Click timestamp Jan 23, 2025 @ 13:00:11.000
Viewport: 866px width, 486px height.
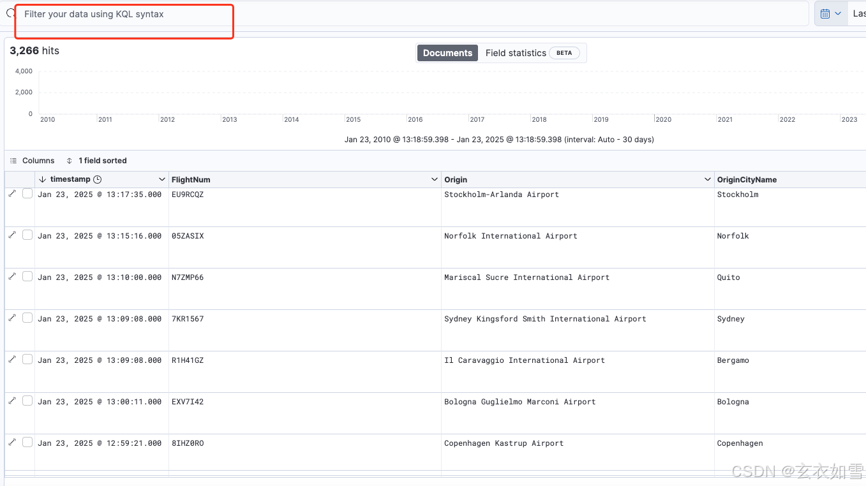pyautogui.click(x=100, y=402)
